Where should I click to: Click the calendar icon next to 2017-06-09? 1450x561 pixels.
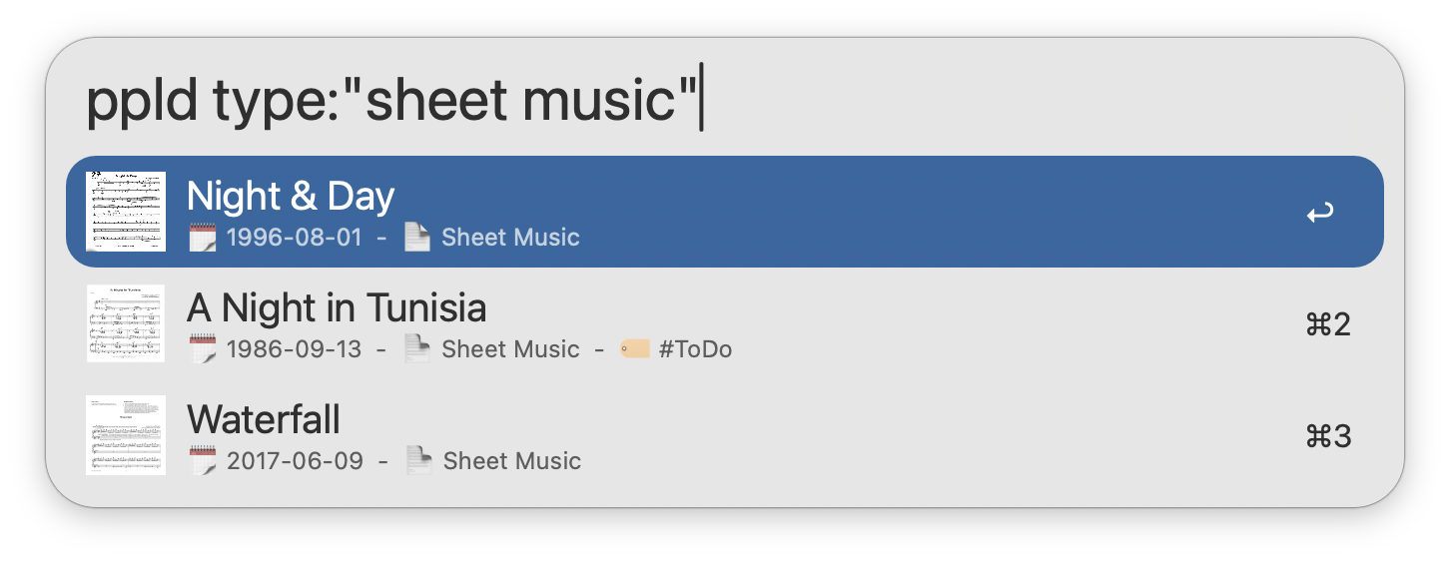coord(203,461)
